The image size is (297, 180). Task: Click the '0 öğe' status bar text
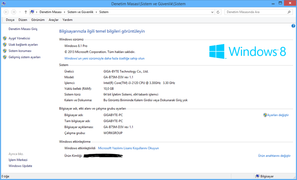(5, 176)
